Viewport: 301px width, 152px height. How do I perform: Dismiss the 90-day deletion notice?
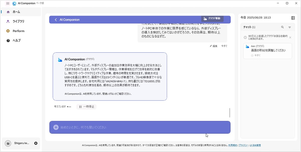[290, 37]
